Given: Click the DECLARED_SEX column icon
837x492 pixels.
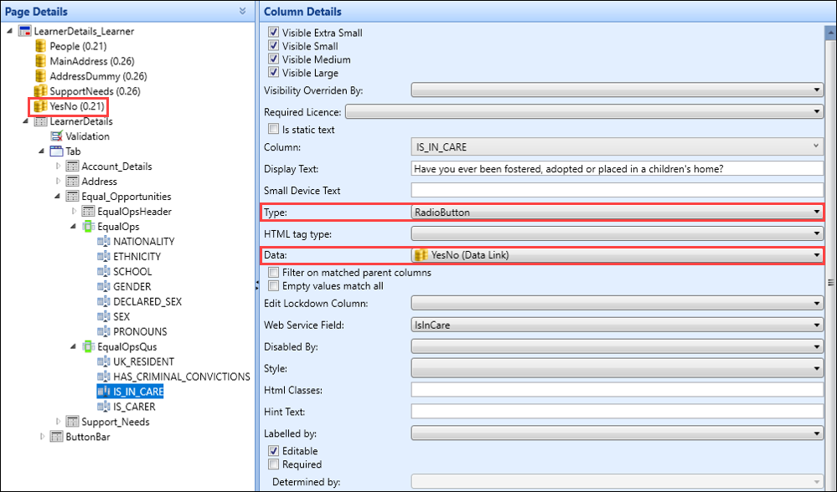Looking at the screenshot, I should (x=104, y=301).
